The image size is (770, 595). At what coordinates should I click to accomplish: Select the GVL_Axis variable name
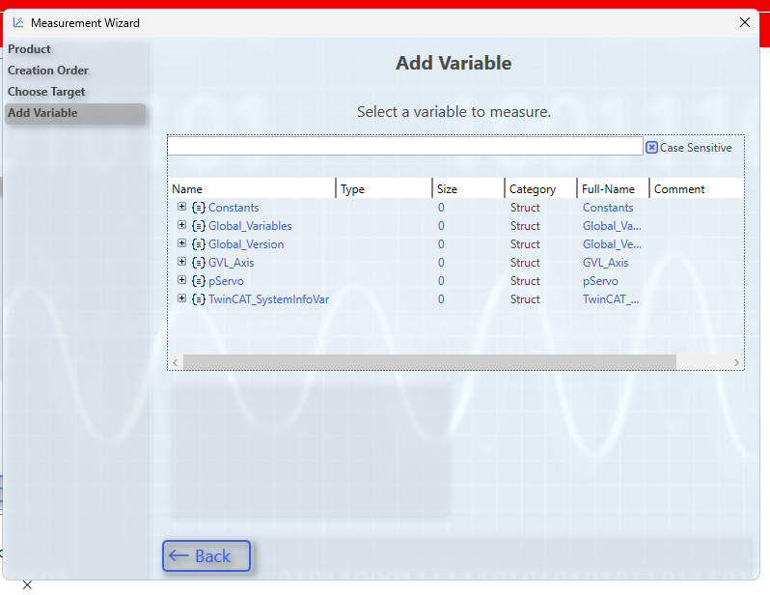click(x=231, y=263)
